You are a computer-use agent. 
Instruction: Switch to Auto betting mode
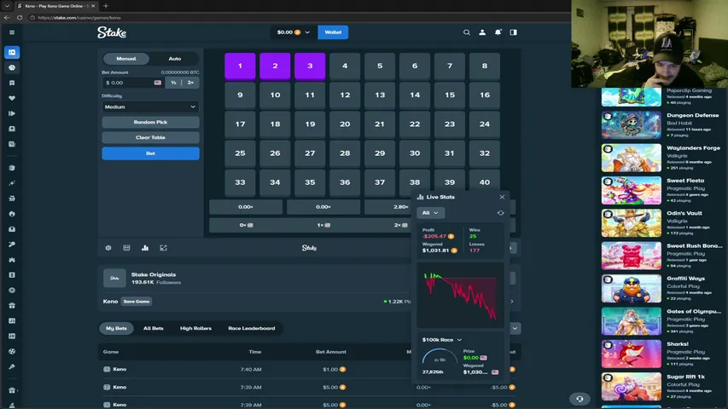click(x=175, y=59)
